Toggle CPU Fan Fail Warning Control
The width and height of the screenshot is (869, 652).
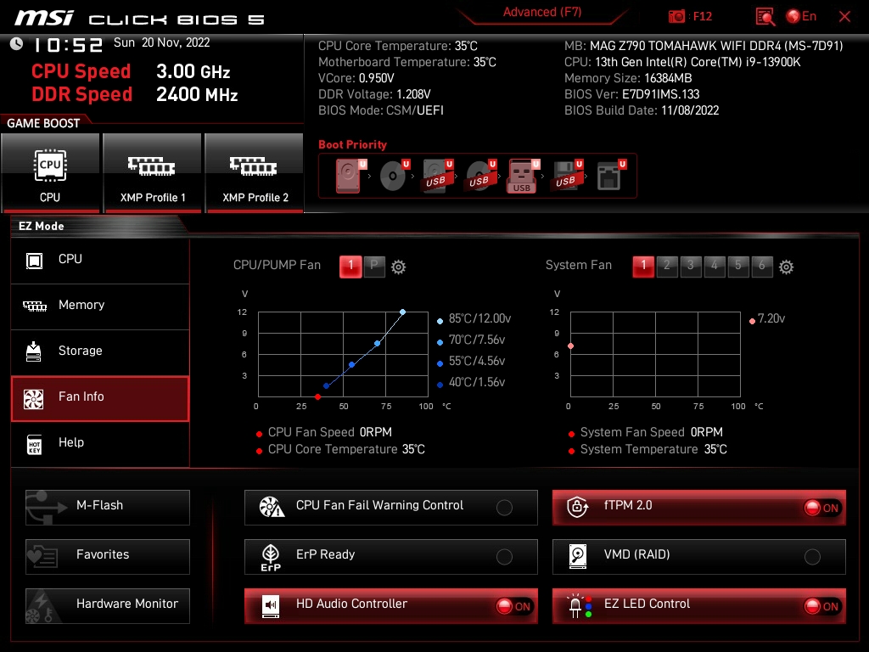pos(390,508)
